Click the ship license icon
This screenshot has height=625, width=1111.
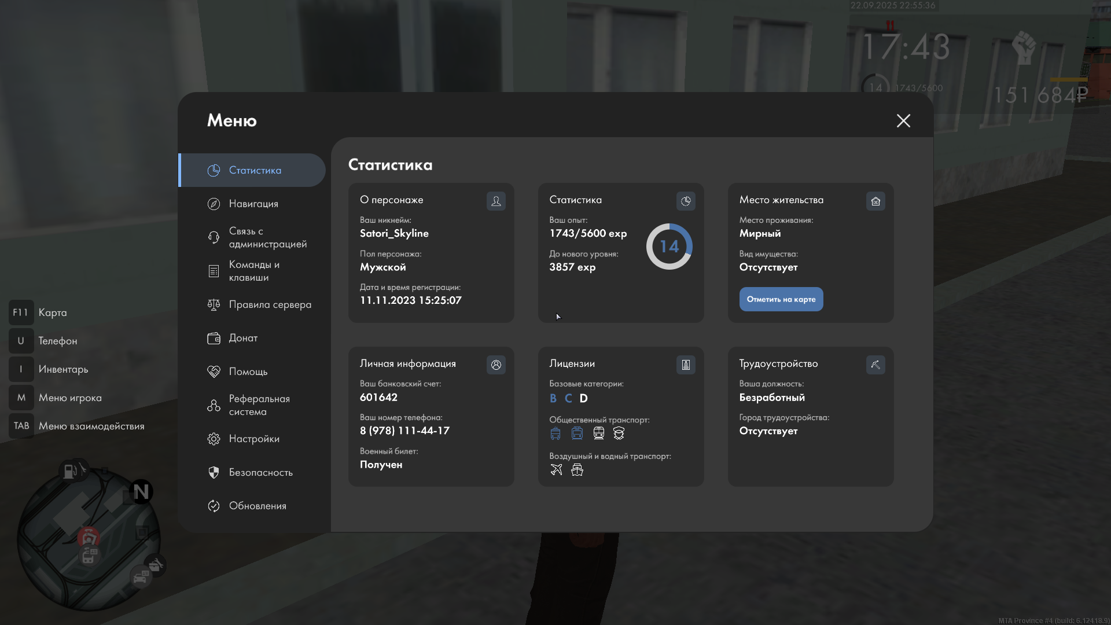(x=577, y=469)
